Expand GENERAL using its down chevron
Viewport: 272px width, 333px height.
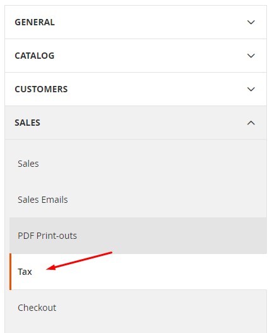(x=251, y=22)
